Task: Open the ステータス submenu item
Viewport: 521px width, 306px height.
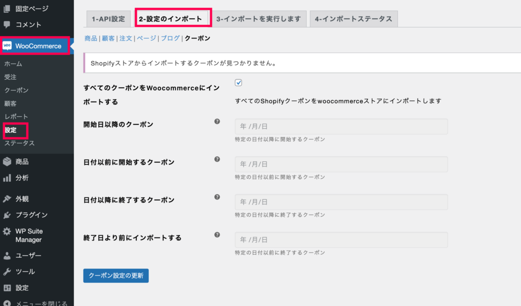Action: pyautogui.click(x=19, y=143)
